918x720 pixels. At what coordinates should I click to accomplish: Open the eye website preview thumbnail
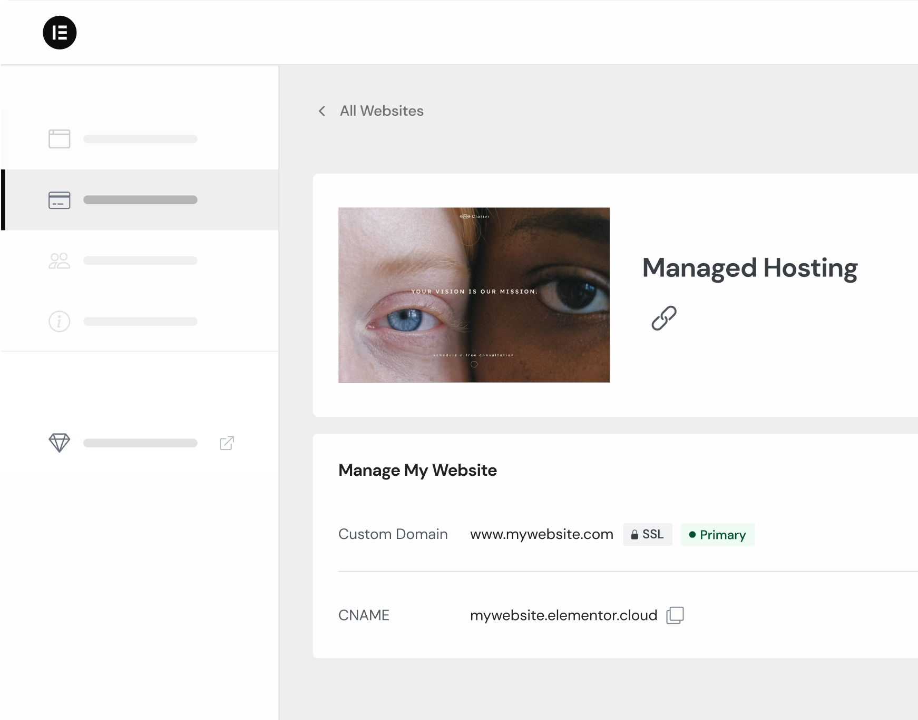(474, 295)
